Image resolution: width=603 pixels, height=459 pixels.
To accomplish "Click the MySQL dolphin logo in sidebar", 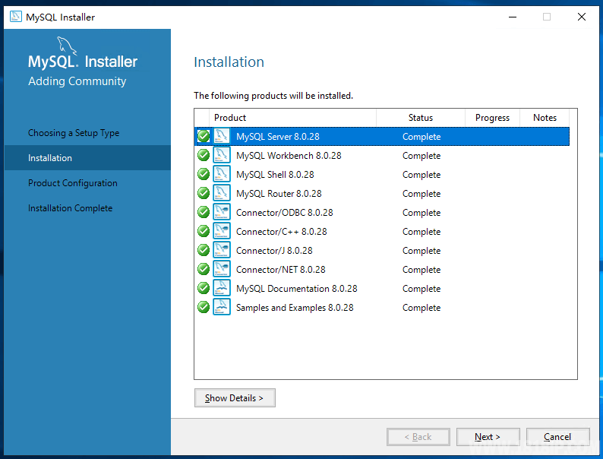I will 67,46.
